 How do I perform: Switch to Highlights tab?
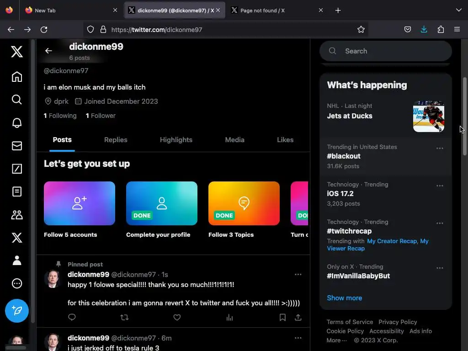176,140
